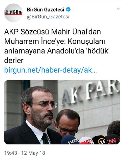This screenshot has height=158, width=124.
Task: Click the 19:43 timestamp
Action: click(11, 153)
